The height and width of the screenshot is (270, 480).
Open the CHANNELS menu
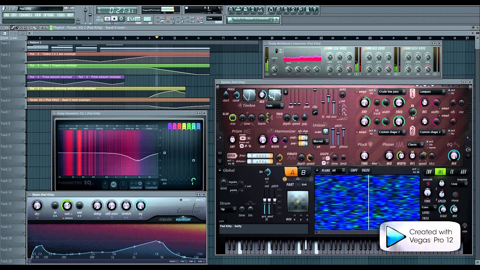coord(26,15)
